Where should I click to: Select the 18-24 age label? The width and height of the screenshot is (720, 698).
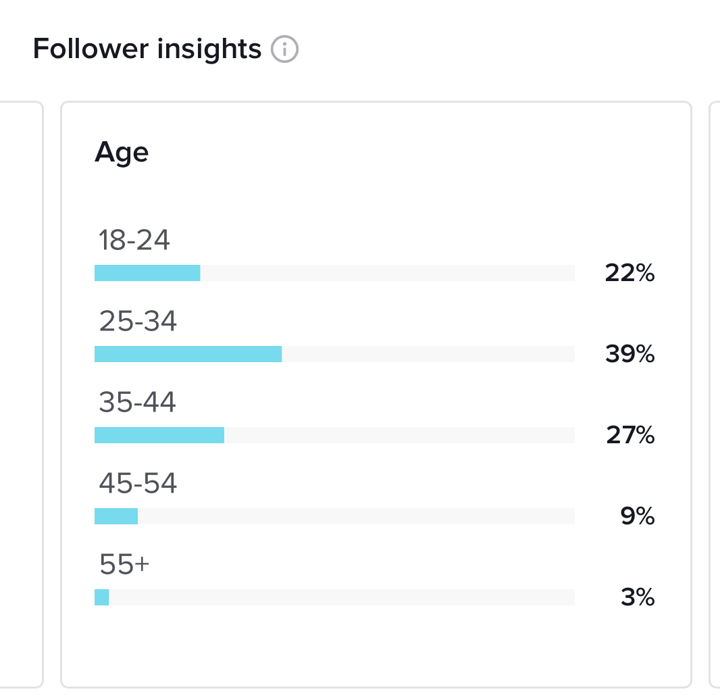pos(134,241)
